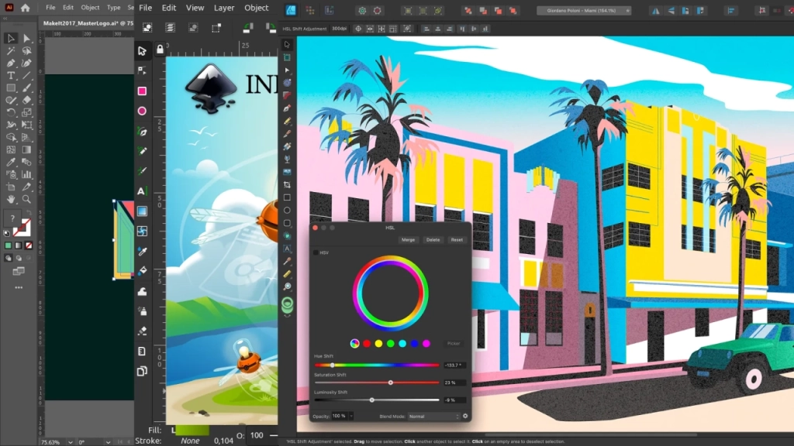Enable the HSV checkbox
The width and height of the screenshot is (794, 446).
[316, 252]
